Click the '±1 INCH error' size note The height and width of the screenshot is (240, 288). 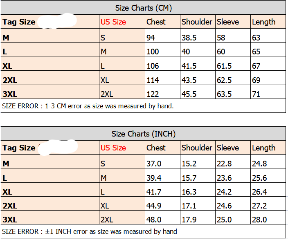click(x=90, y=232)
